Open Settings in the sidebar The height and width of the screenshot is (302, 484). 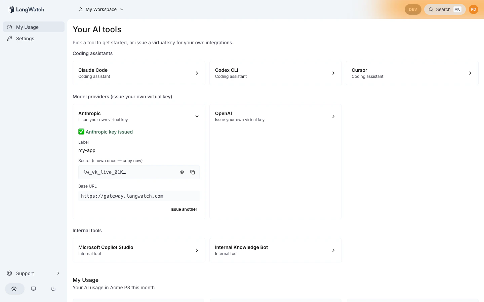[x=34, y=38]
